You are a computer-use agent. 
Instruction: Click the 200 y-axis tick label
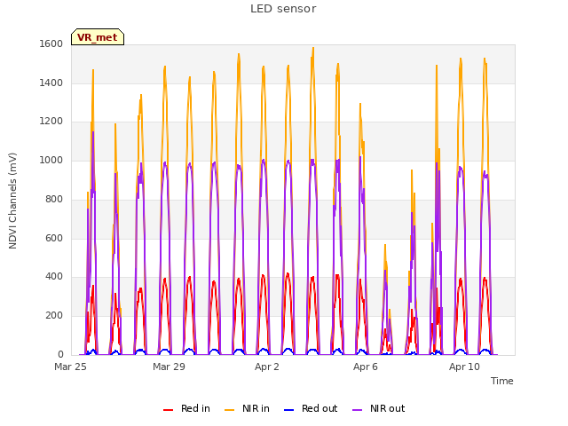pyautogui.click(x=54, y=316)
